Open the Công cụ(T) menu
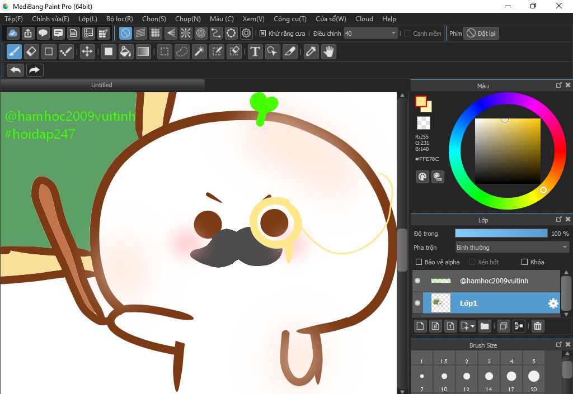 tap(290, 19)
